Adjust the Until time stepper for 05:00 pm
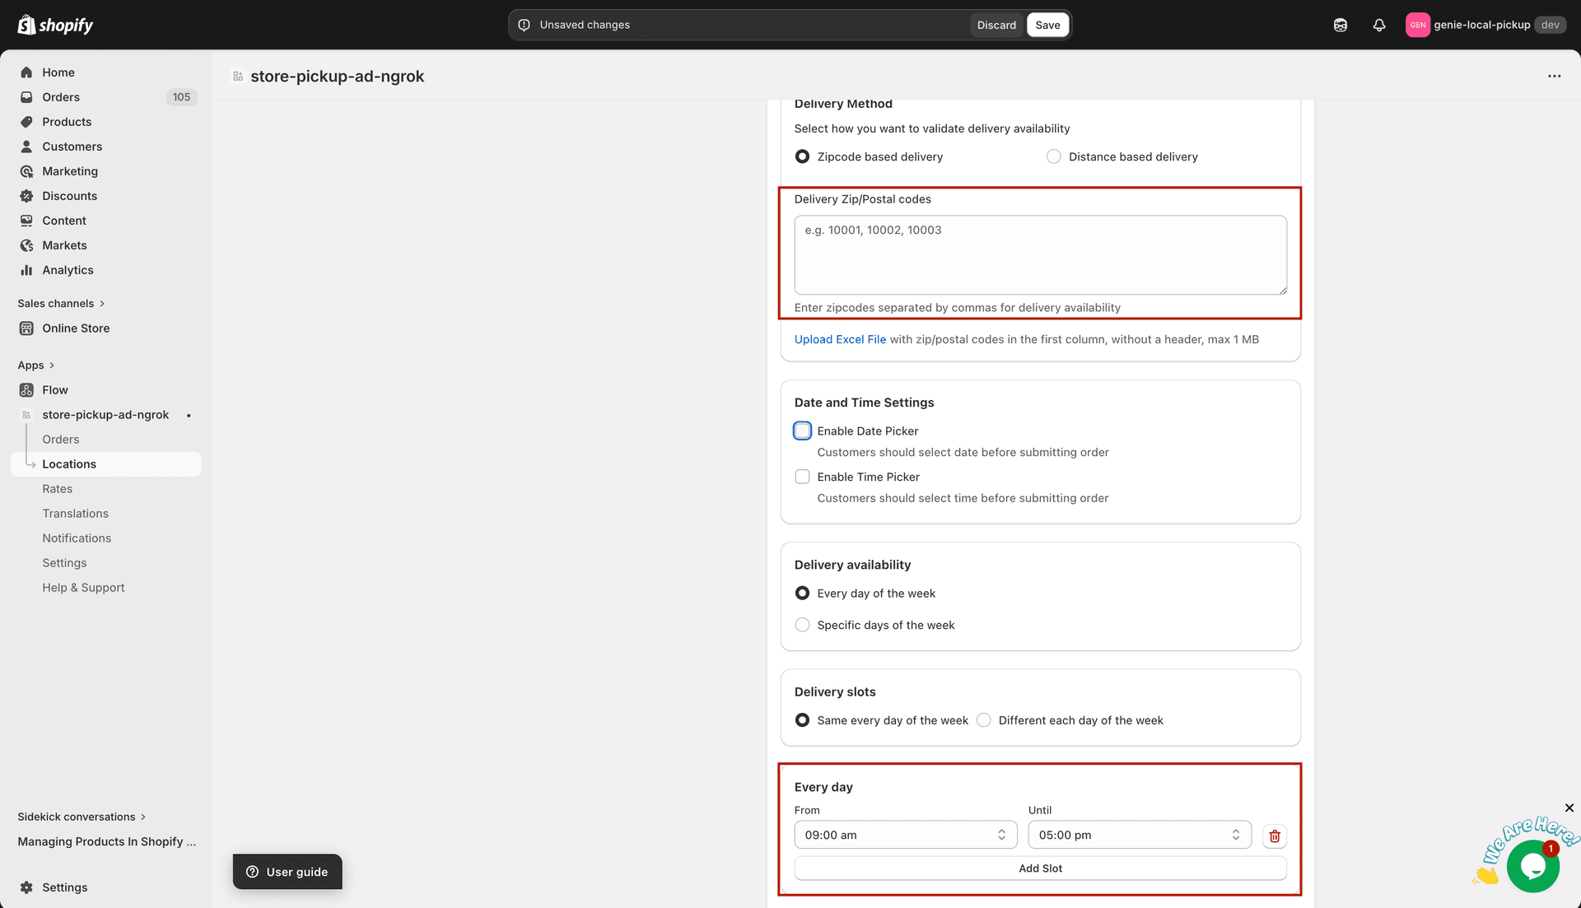Image resolution: width=1581 pixels, height=908 pixels. (1235, 834)
